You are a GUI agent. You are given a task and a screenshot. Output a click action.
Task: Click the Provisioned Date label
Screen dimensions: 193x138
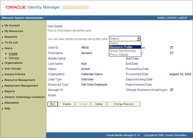point(137,74)
